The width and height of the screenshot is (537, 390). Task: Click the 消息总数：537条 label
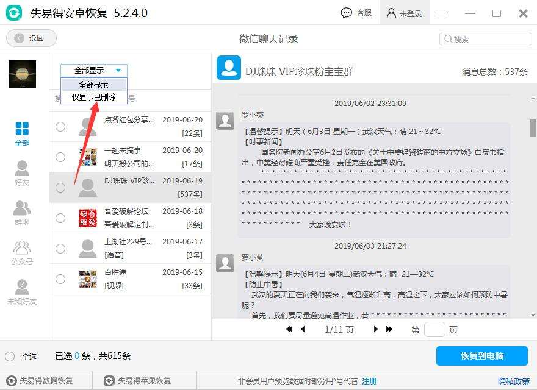tap(494, 72)
